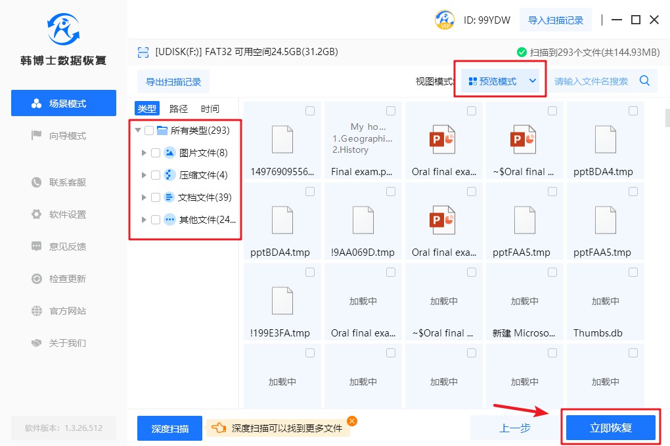The image size is (670, 446).
Task: Close the deep scan tip bubble
Action: pyautogui.click(x=352, y=421)
